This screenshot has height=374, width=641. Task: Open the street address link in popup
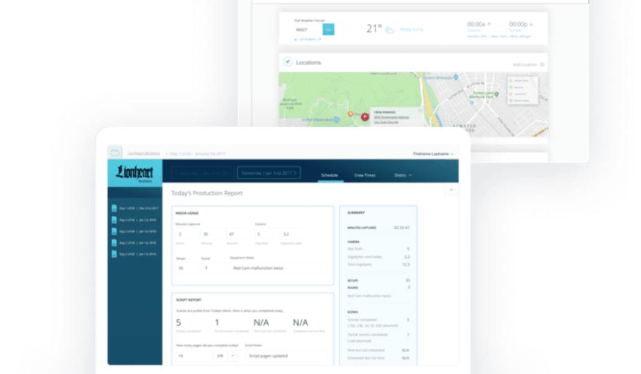(x=391, y=117)
